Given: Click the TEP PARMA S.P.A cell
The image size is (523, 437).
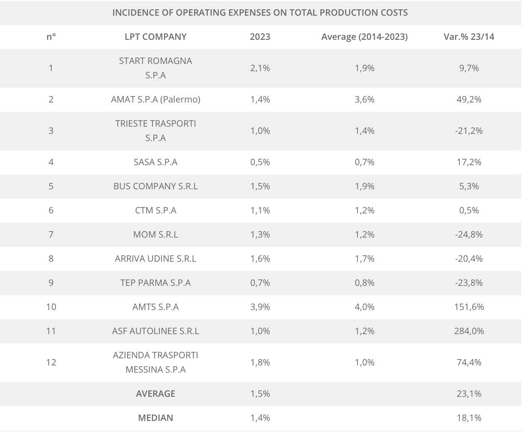Looking at the screenshot, I should (x=156, y=283).
